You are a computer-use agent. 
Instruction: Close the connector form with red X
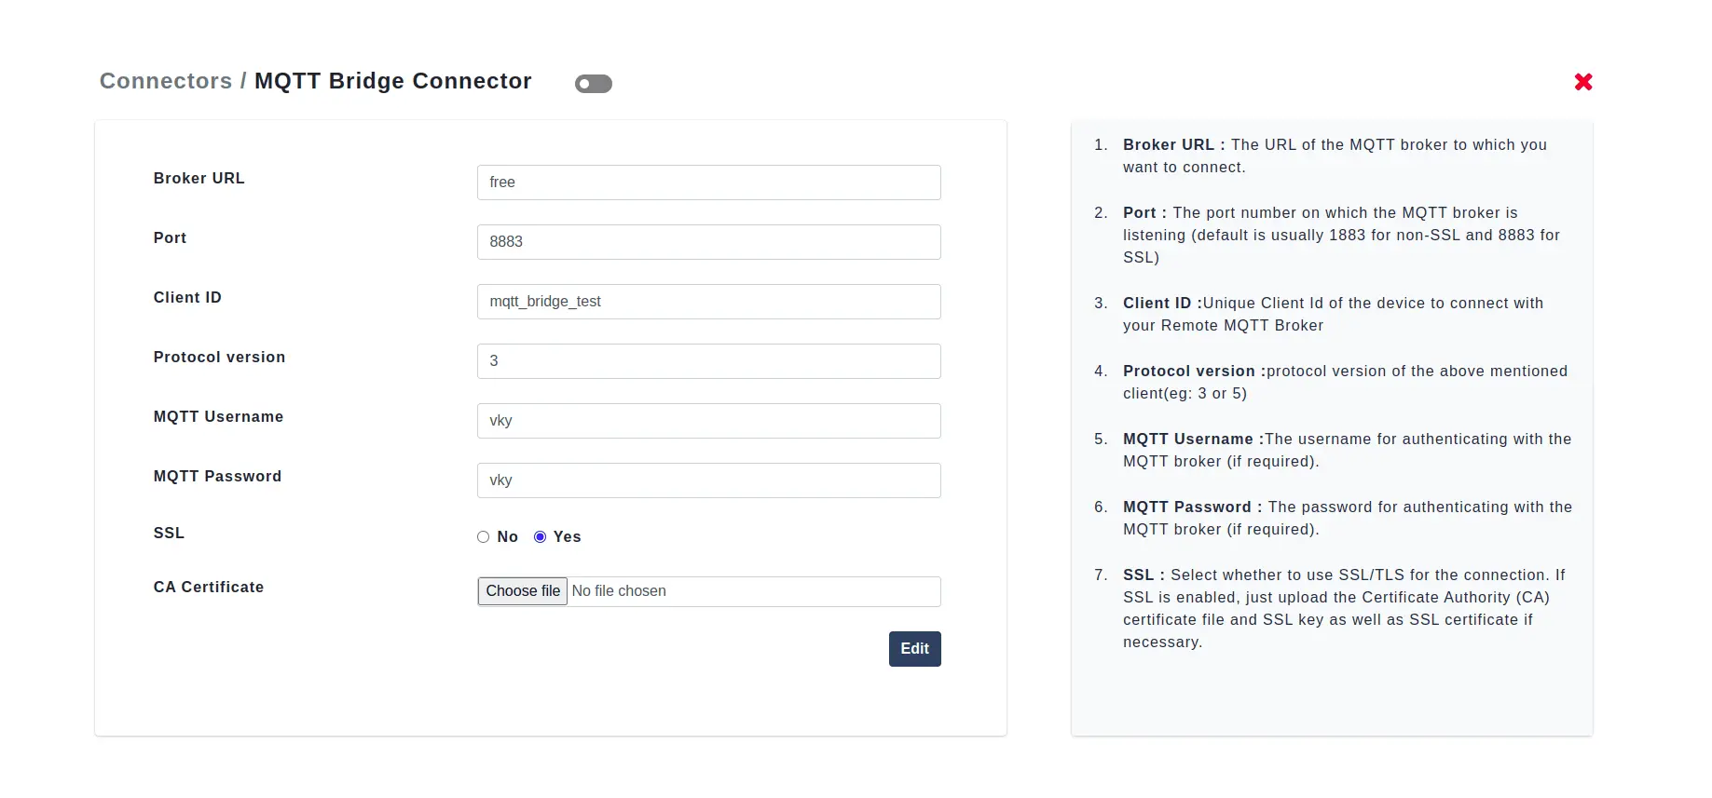click(x=1582, y=82)
